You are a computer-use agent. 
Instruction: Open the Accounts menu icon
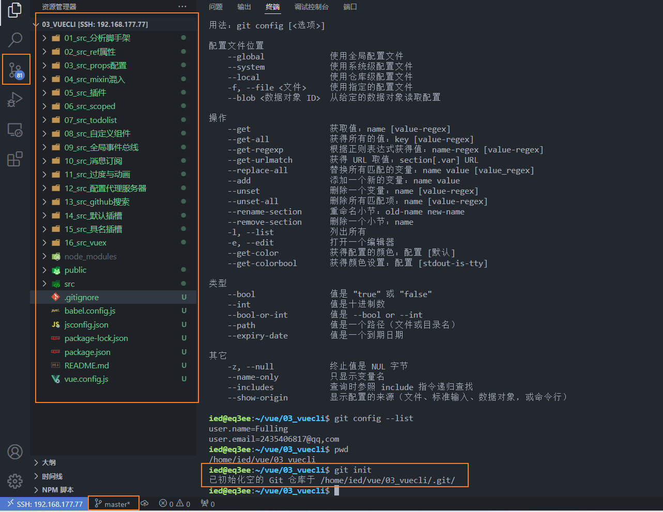[x=15, y=452]
